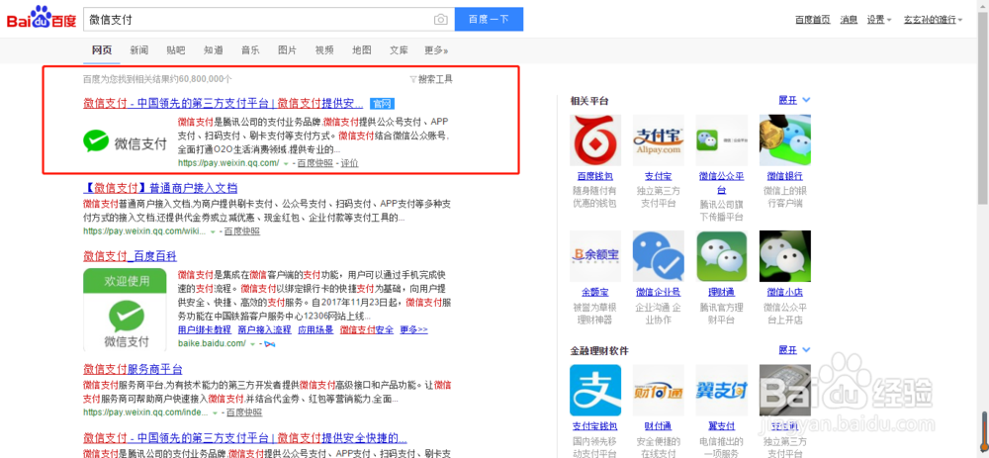This screenshot has height=458, width=989.
Task: Switch to the 视频 tab
Action: tap(324, 50)
